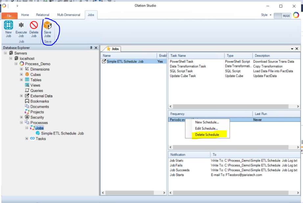The image size is (303, 203).
Task: Collapse the Process_Demo node
Action: (16, 64)
